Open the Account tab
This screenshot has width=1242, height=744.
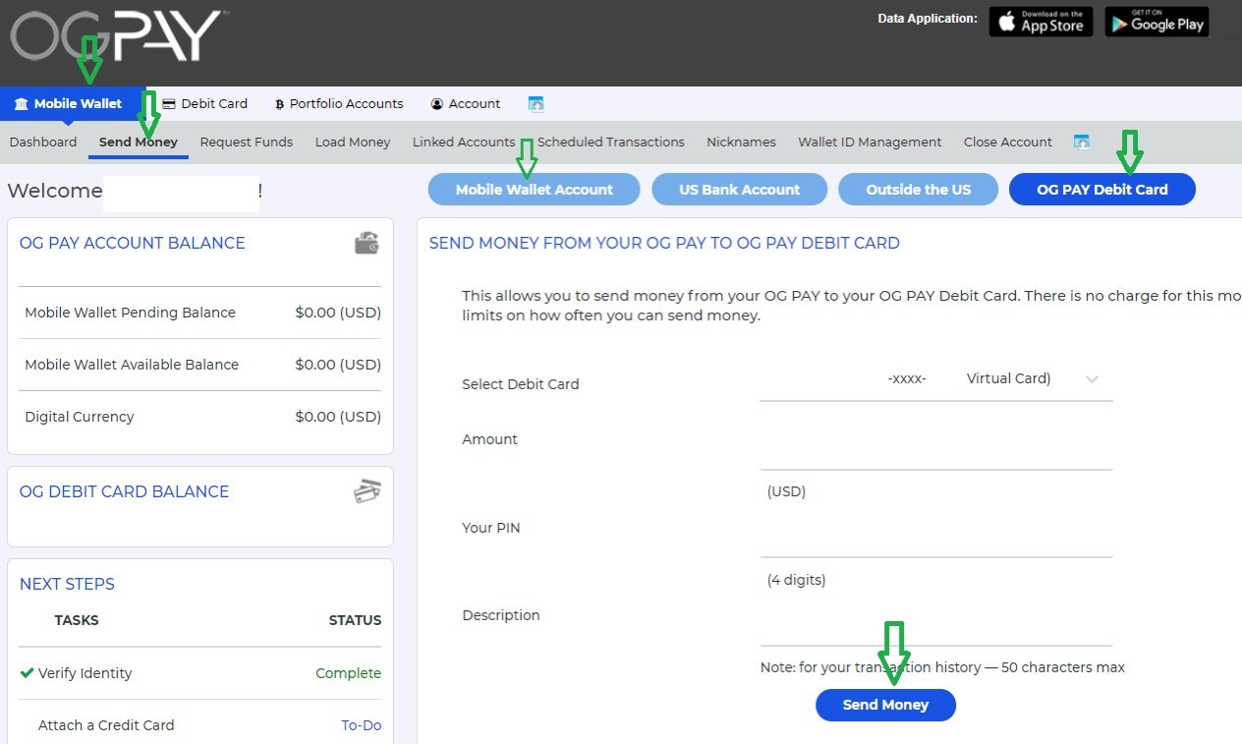466,103
